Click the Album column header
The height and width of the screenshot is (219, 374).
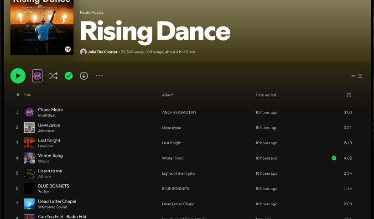167,95
